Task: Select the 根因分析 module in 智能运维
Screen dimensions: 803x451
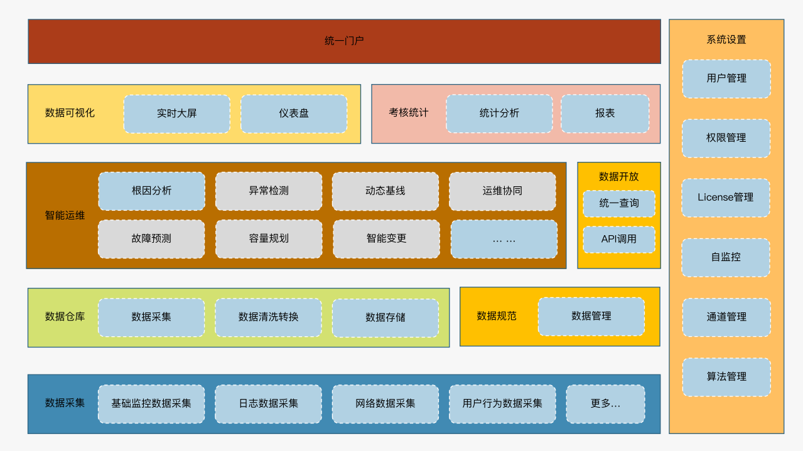Action: [x=151, y=191]
